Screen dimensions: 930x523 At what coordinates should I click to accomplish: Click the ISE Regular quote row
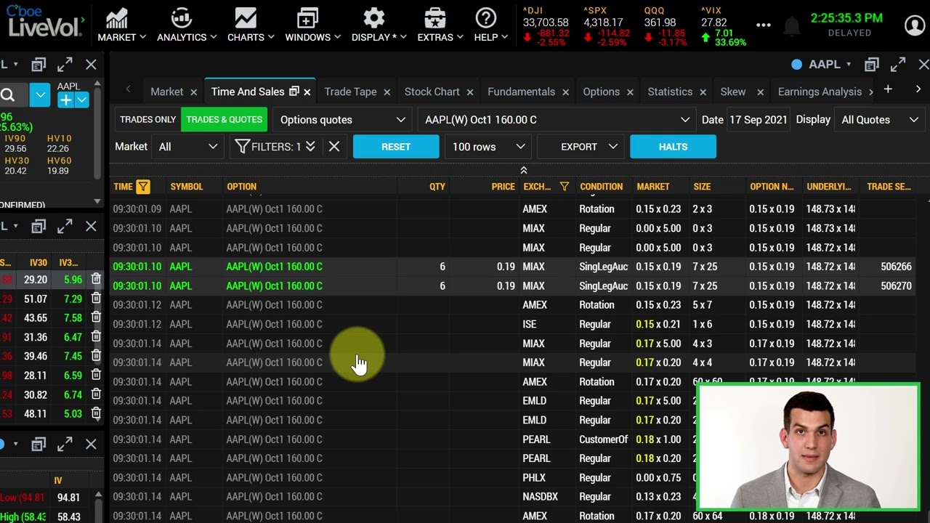pos(519,324)
